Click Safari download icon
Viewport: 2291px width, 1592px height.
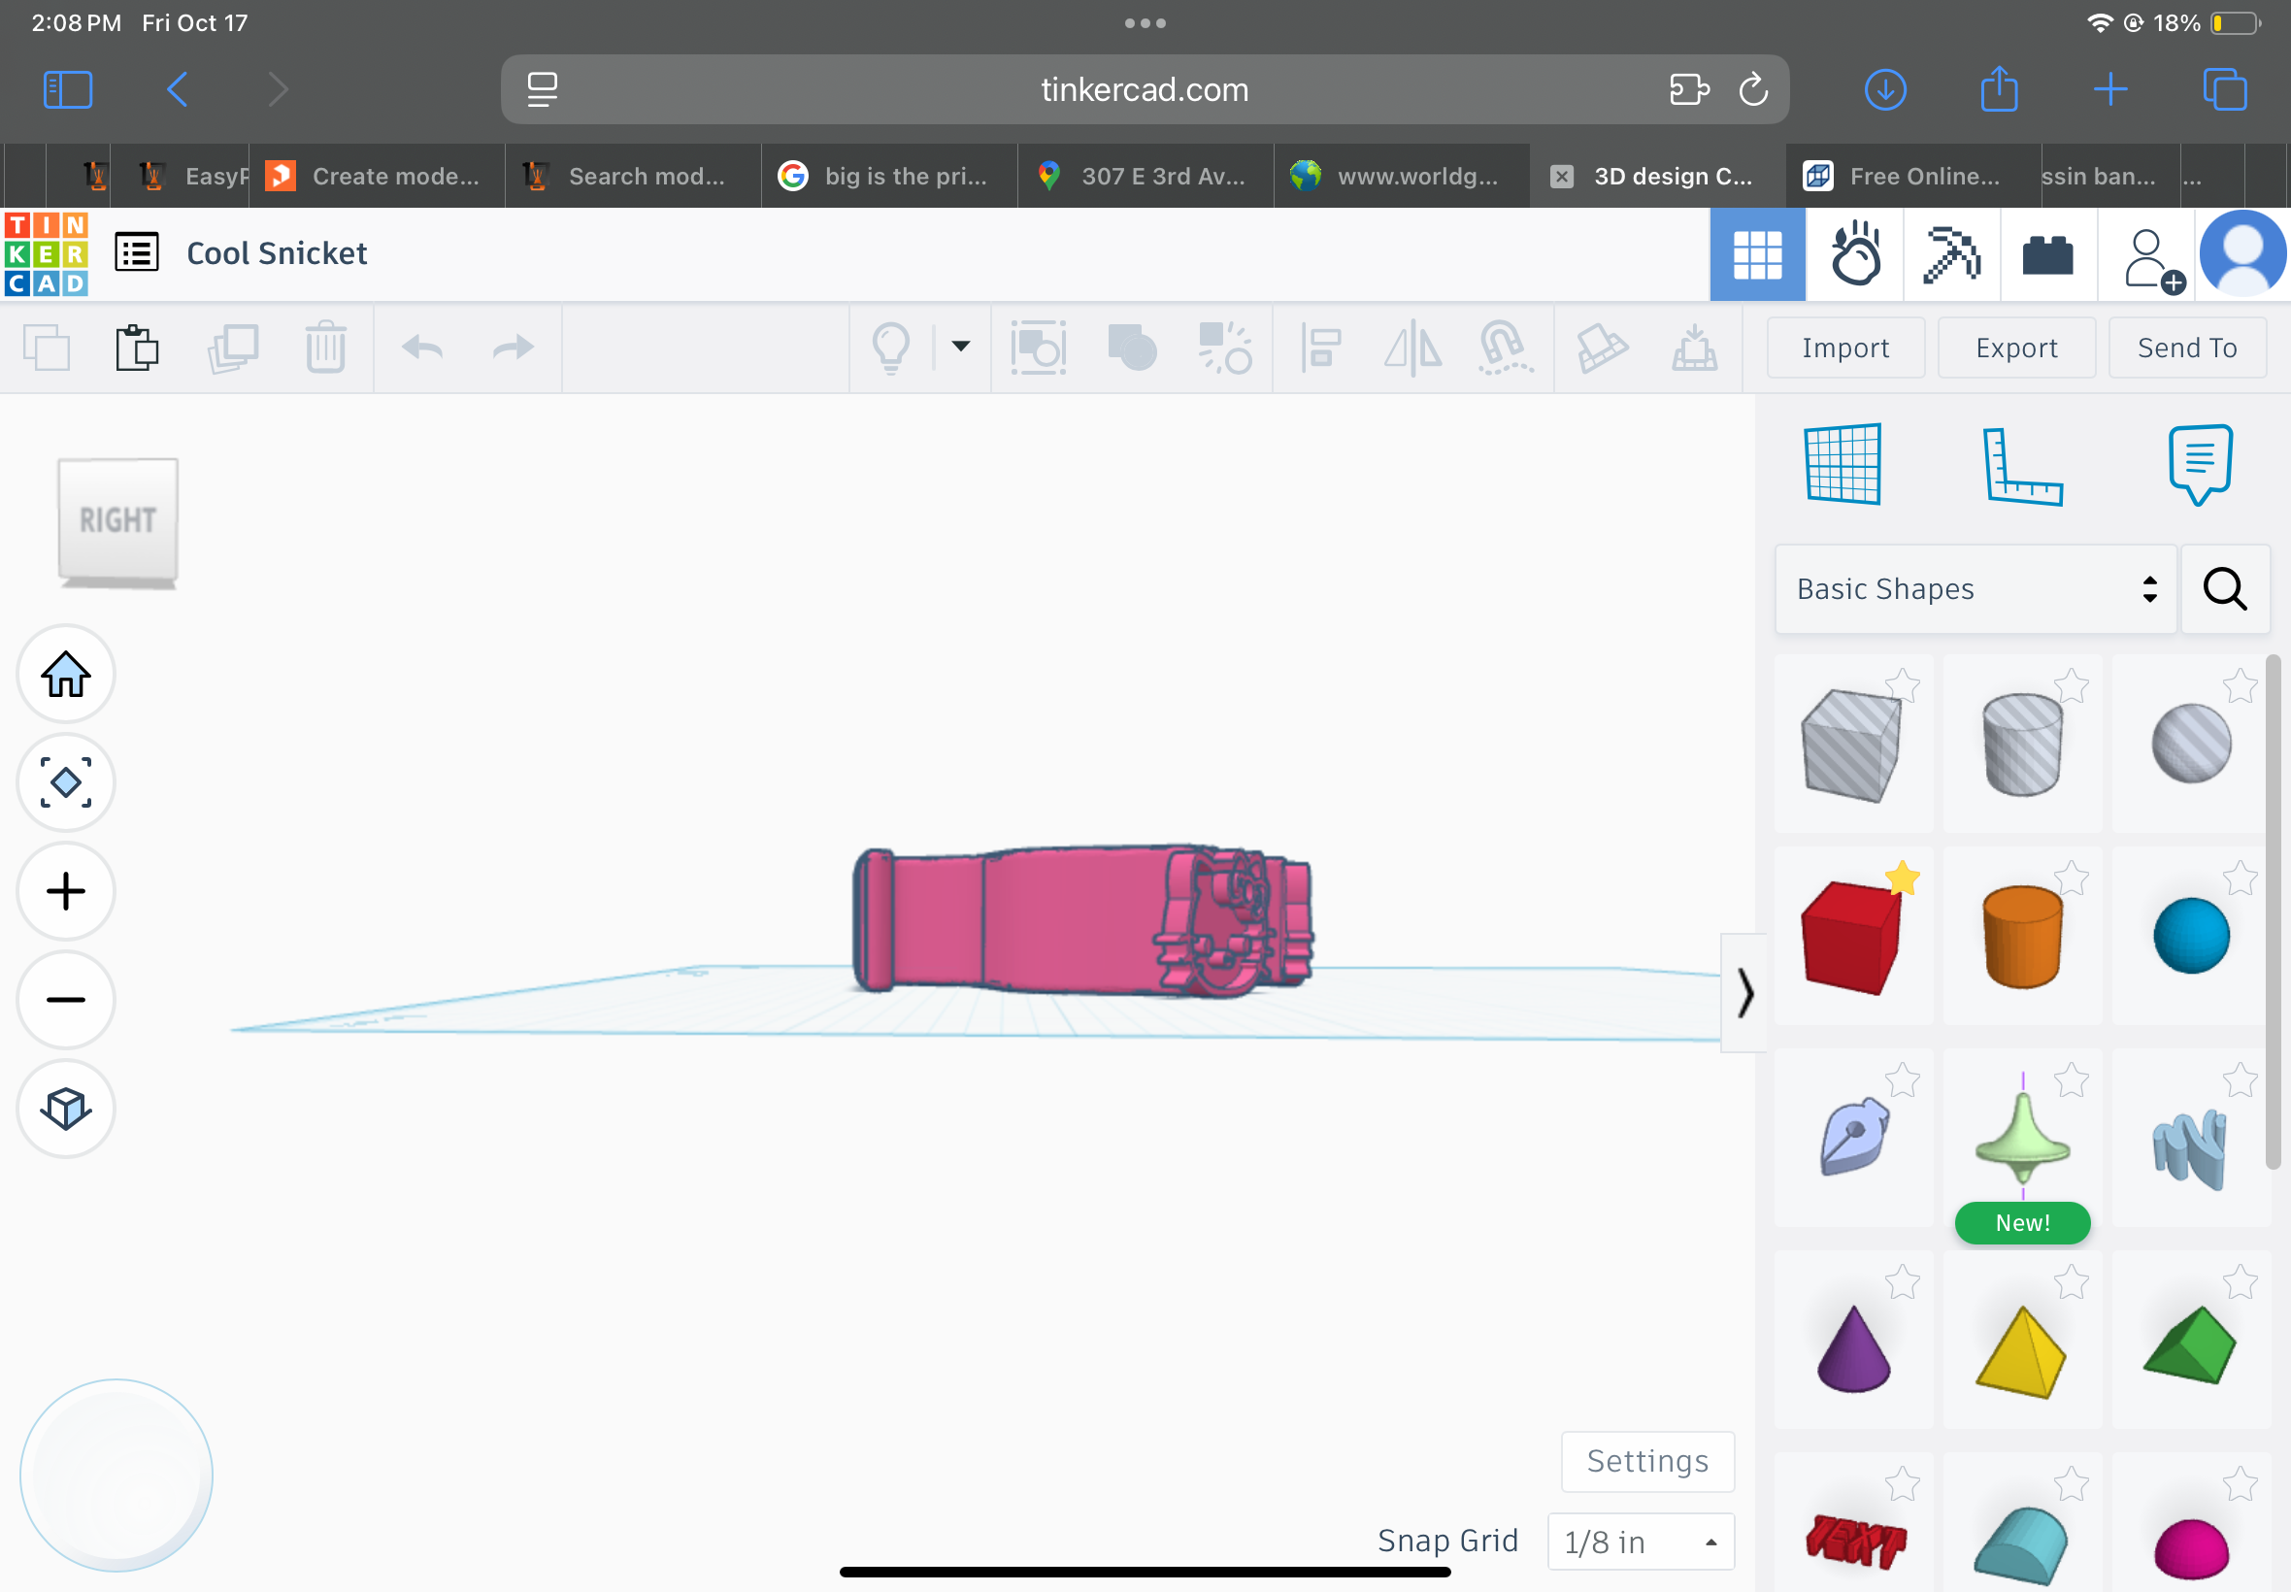pyautogui.click(x=1885, y=89)
